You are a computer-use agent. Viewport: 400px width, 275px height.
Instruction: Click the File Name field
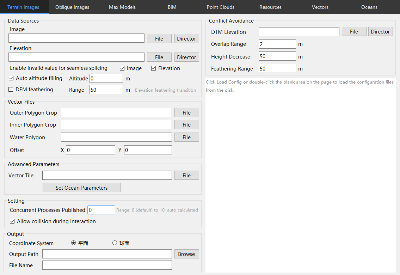pyautogui.click(x=107, y=265)
